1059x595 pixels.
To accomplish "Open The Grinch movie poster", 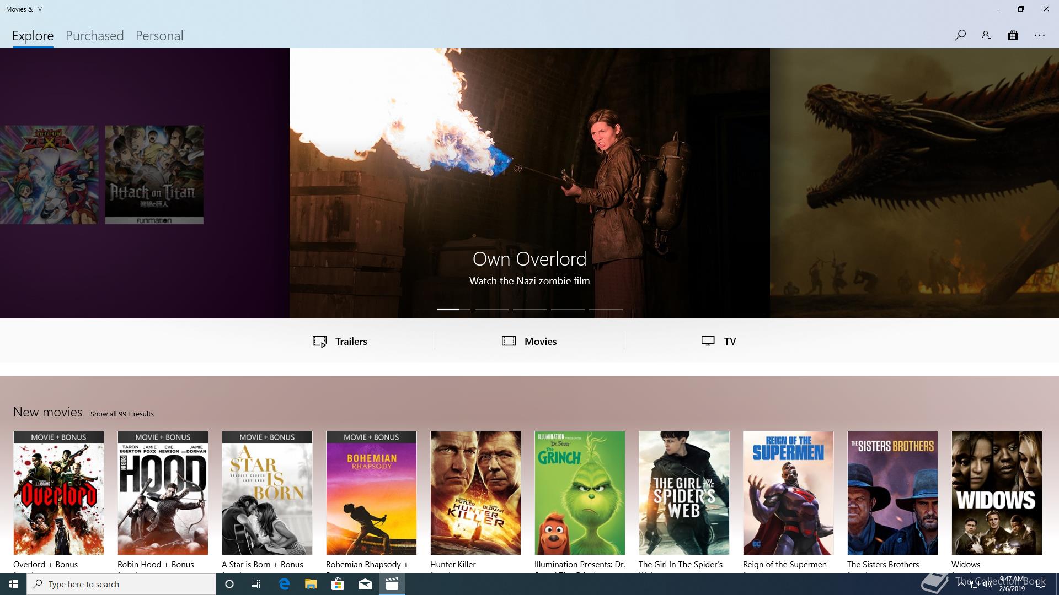I will (x=580, y=493).
